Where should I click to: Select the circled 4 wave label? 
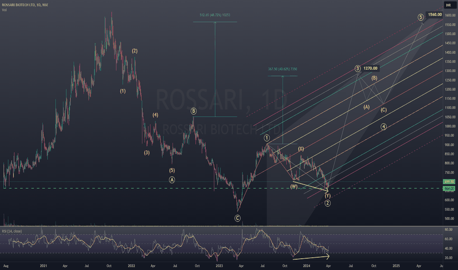pyautogui.click(x=383, y=127)
